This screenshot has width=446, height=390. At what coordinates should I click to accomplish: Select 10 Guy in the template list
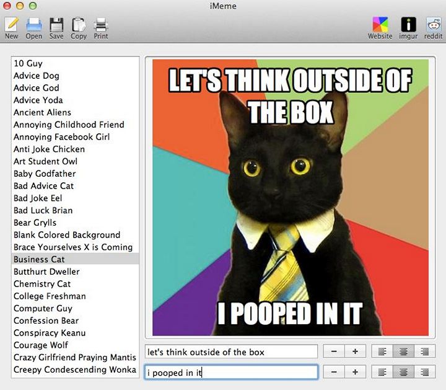[x=76, y=63]
